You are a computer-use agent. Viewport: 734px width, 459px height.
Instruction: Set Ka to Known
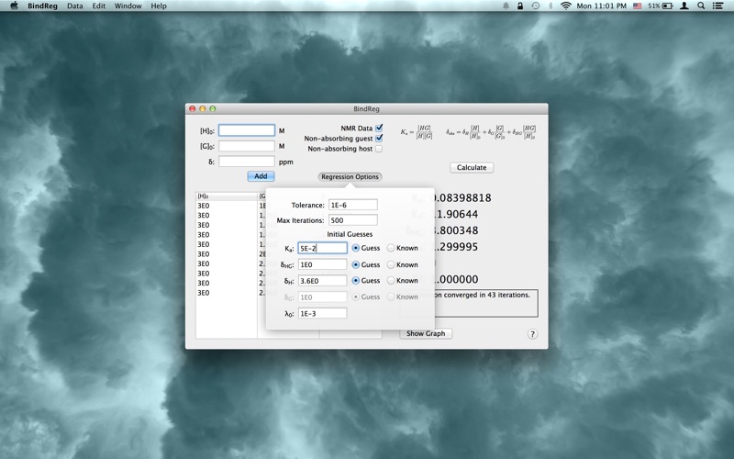click(392, 248)
